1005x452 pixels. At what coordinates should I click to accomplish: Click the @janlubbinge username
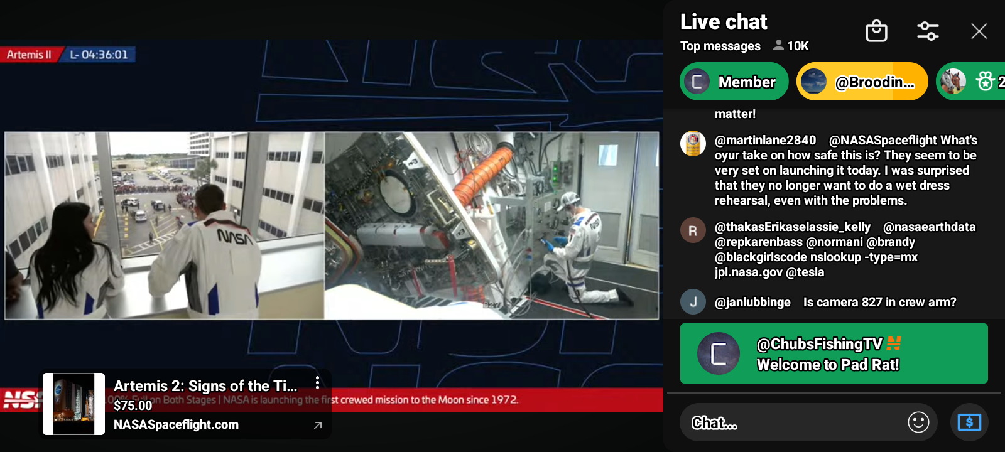(752, 302)
